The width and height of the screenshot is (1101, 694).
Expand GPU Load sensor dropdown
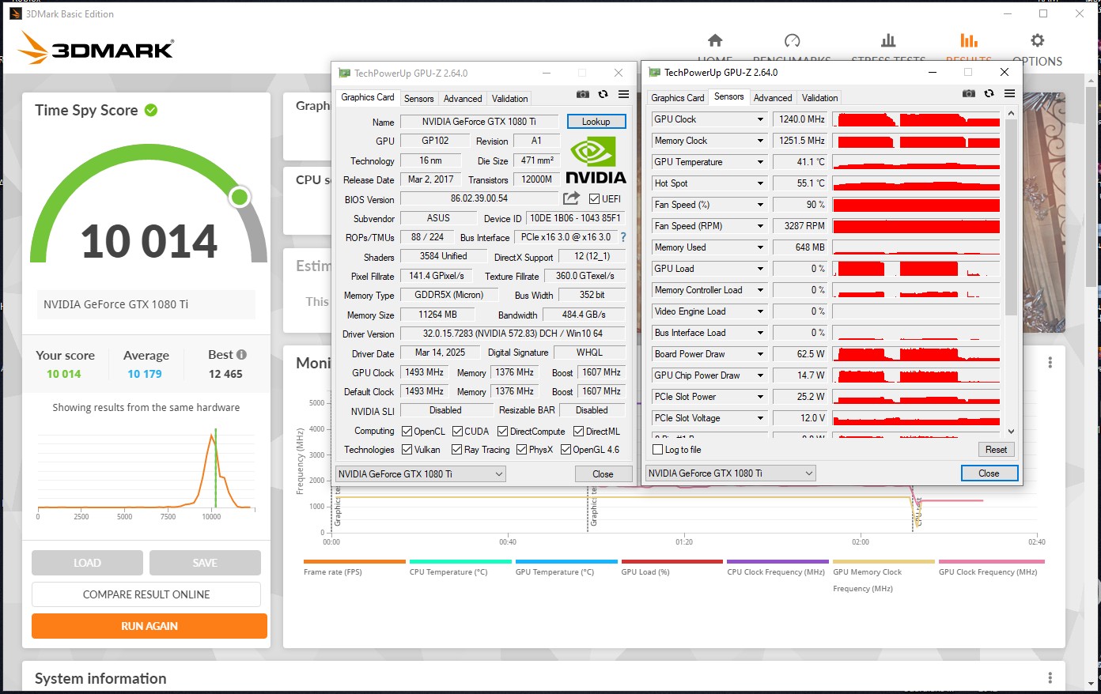760,269
